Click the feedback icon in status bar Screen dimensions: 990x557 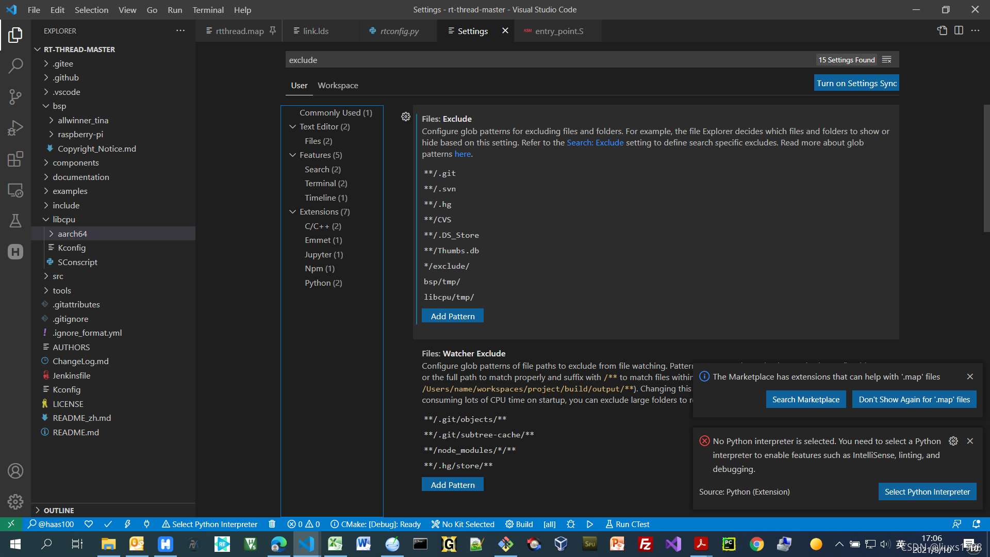point(956,524)
